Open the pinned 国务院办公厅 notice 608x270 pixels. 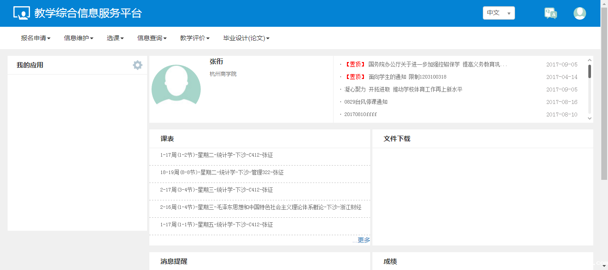click(x=437, y=65)
